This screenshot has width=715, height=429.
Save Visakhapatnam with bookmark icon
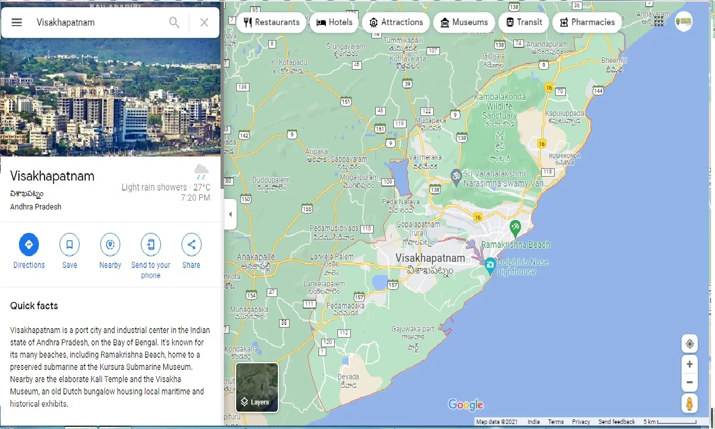tap(70, 245)
